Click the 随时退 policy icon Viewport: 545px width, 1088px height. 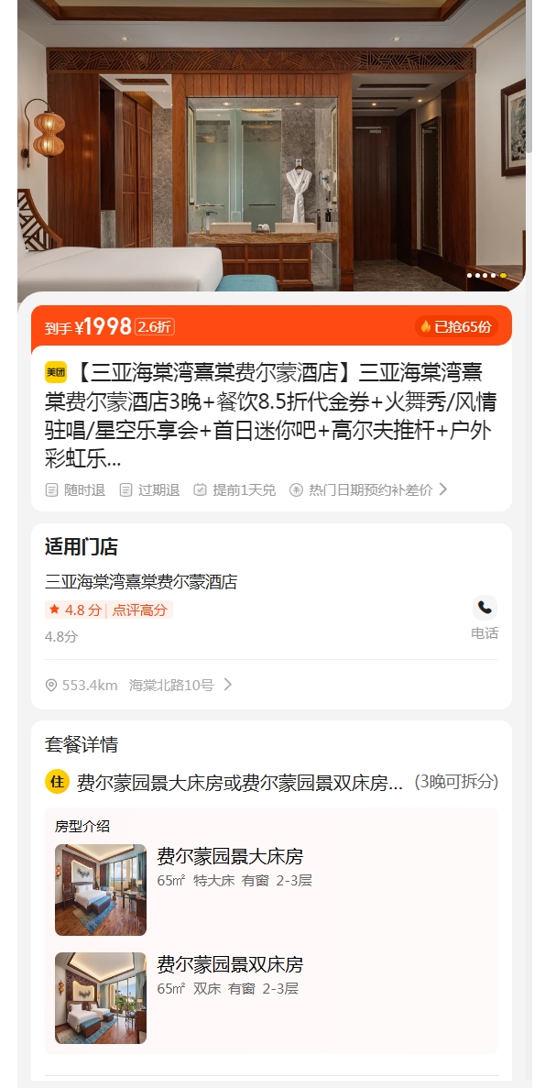click(x=51, y=489)
